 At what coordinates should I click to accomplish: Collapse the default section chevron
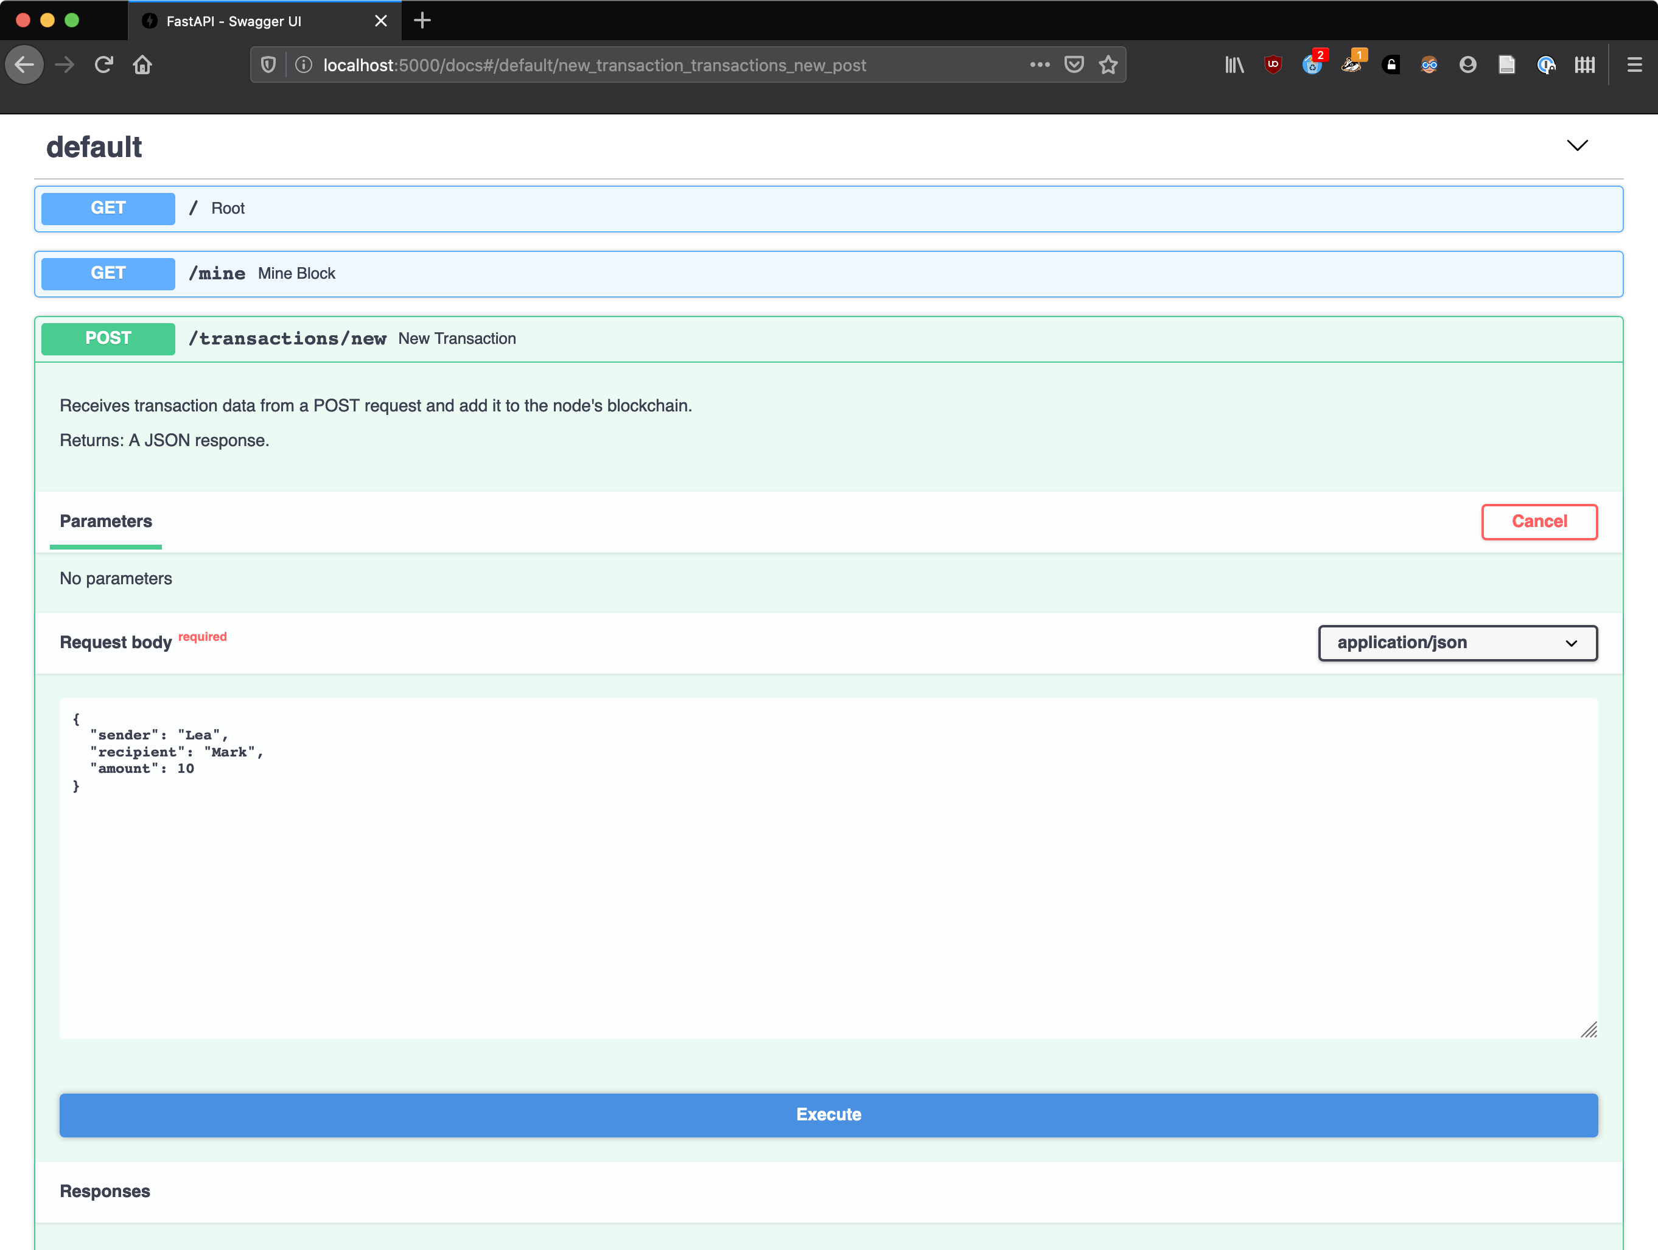point(1577,145)
